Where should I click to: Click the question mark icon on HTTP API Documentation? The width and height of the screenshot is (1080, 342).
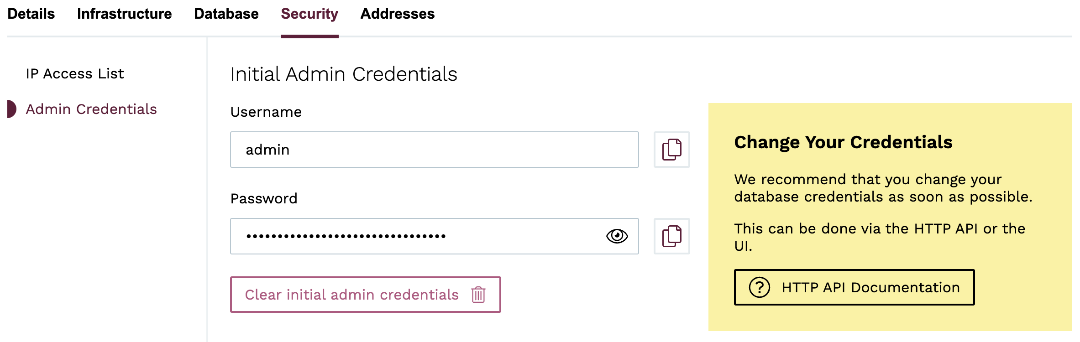point(759,287)
